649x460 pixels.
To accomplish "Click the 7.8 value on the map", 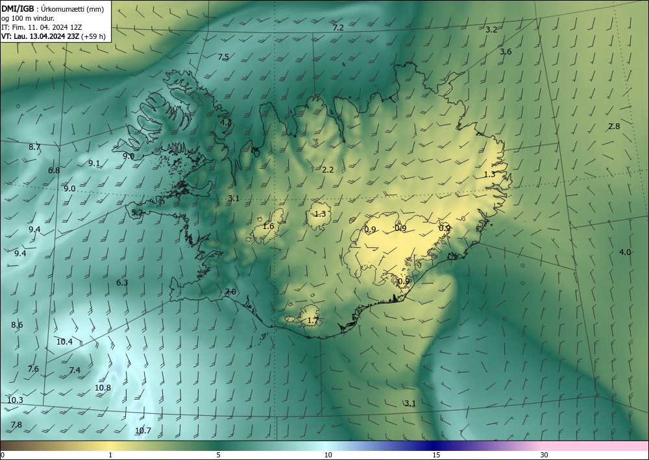I will [x=16, y=425].
